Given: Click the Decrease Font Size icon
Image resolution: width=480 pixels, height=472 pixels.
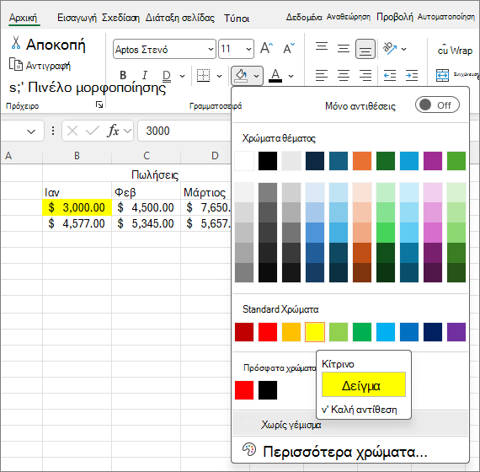Looking at the screenshot, I should [x=289, y=48].
